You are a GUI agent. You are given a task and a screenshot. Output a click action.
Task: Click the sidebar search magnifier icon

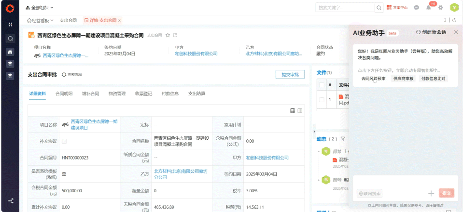click(10, 38)
